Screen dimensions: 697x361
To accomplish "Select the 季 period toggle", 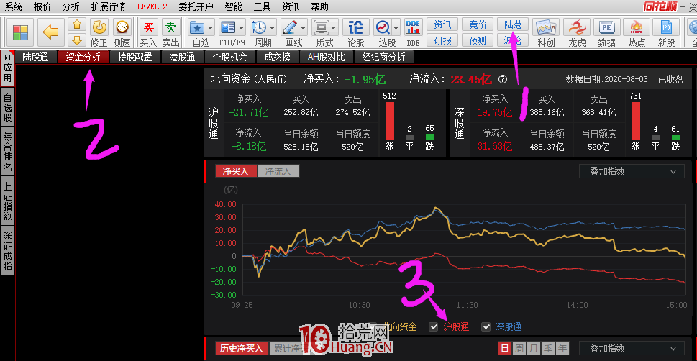I will (x=548, y=348).
